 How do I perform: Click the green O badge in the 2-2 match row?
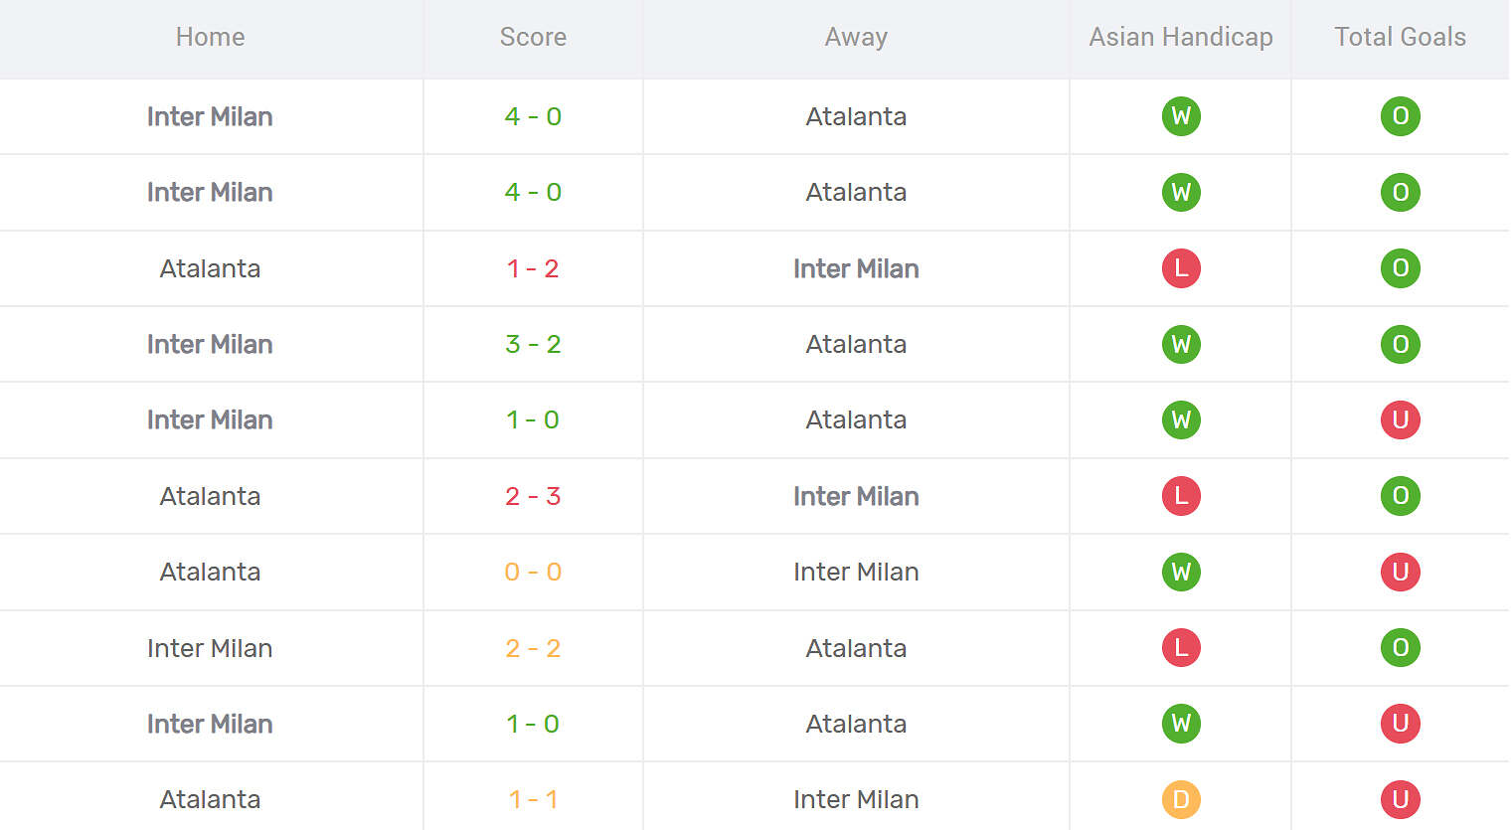pos(1400,648)
